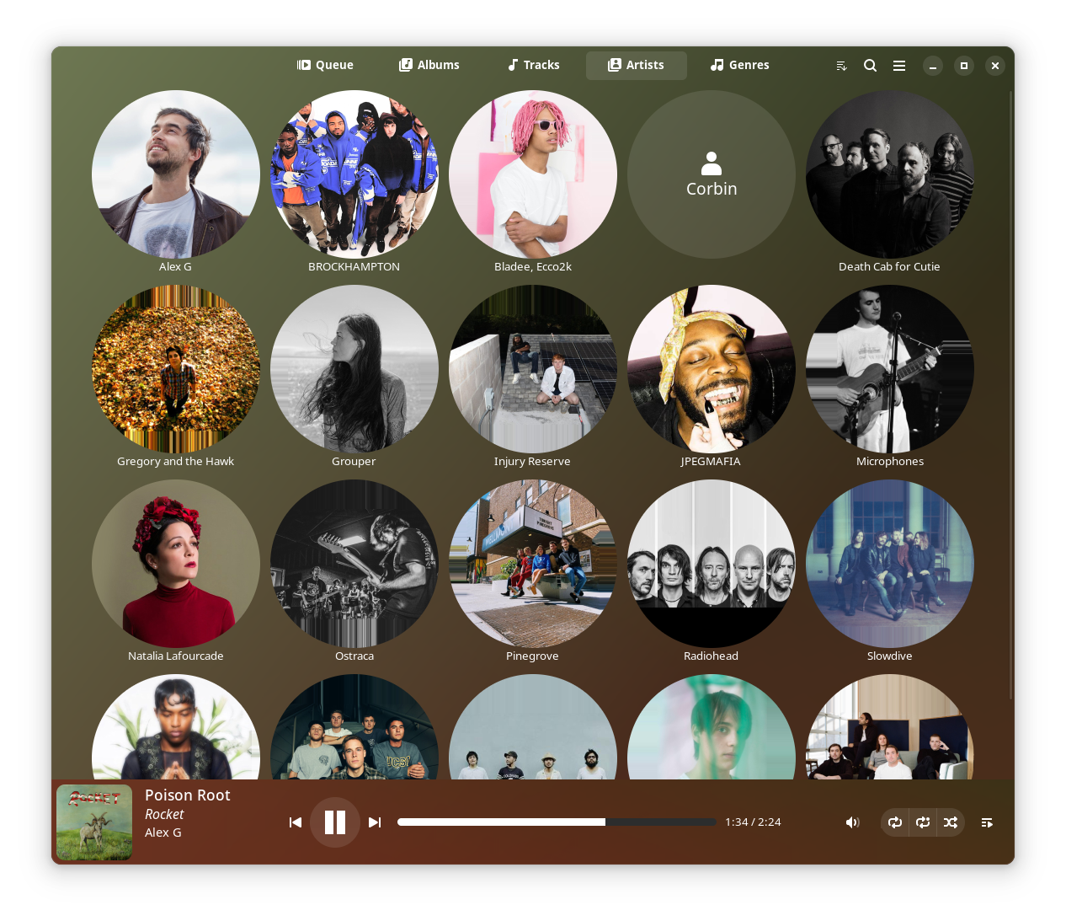Toggle repeat single track mode
The image size is (1066, 921).
coord(923,822)
